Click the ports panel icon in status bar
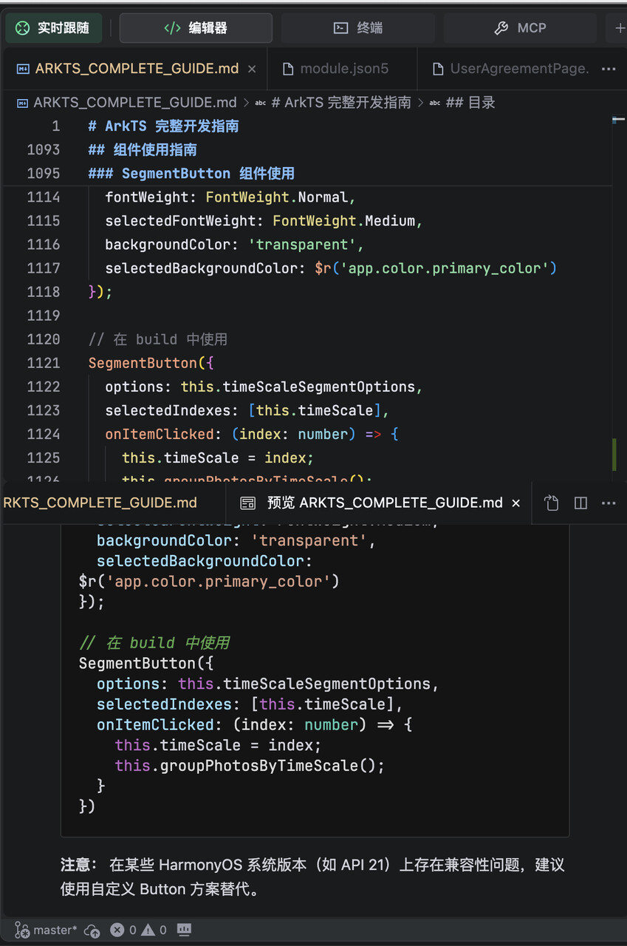The width and height of the screenshot is (627, 946). pos(185,930)
